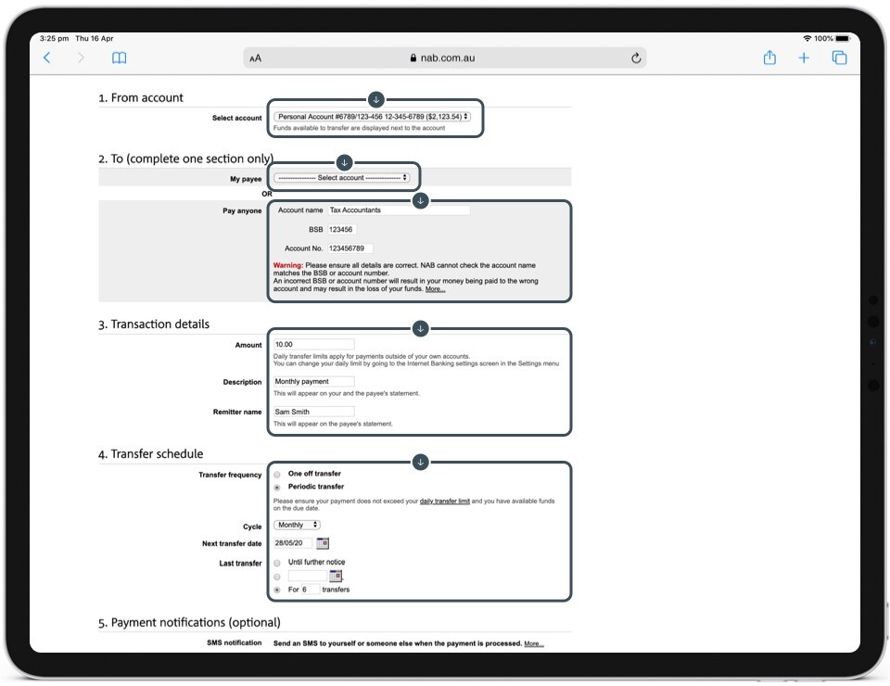
Task: Open the Cycle Monthly dropdown
Action: pos(297,525)
